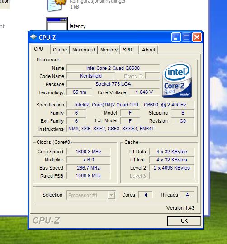Click the Package value Socket 775 LGA
227x244 pixels.
113,84
